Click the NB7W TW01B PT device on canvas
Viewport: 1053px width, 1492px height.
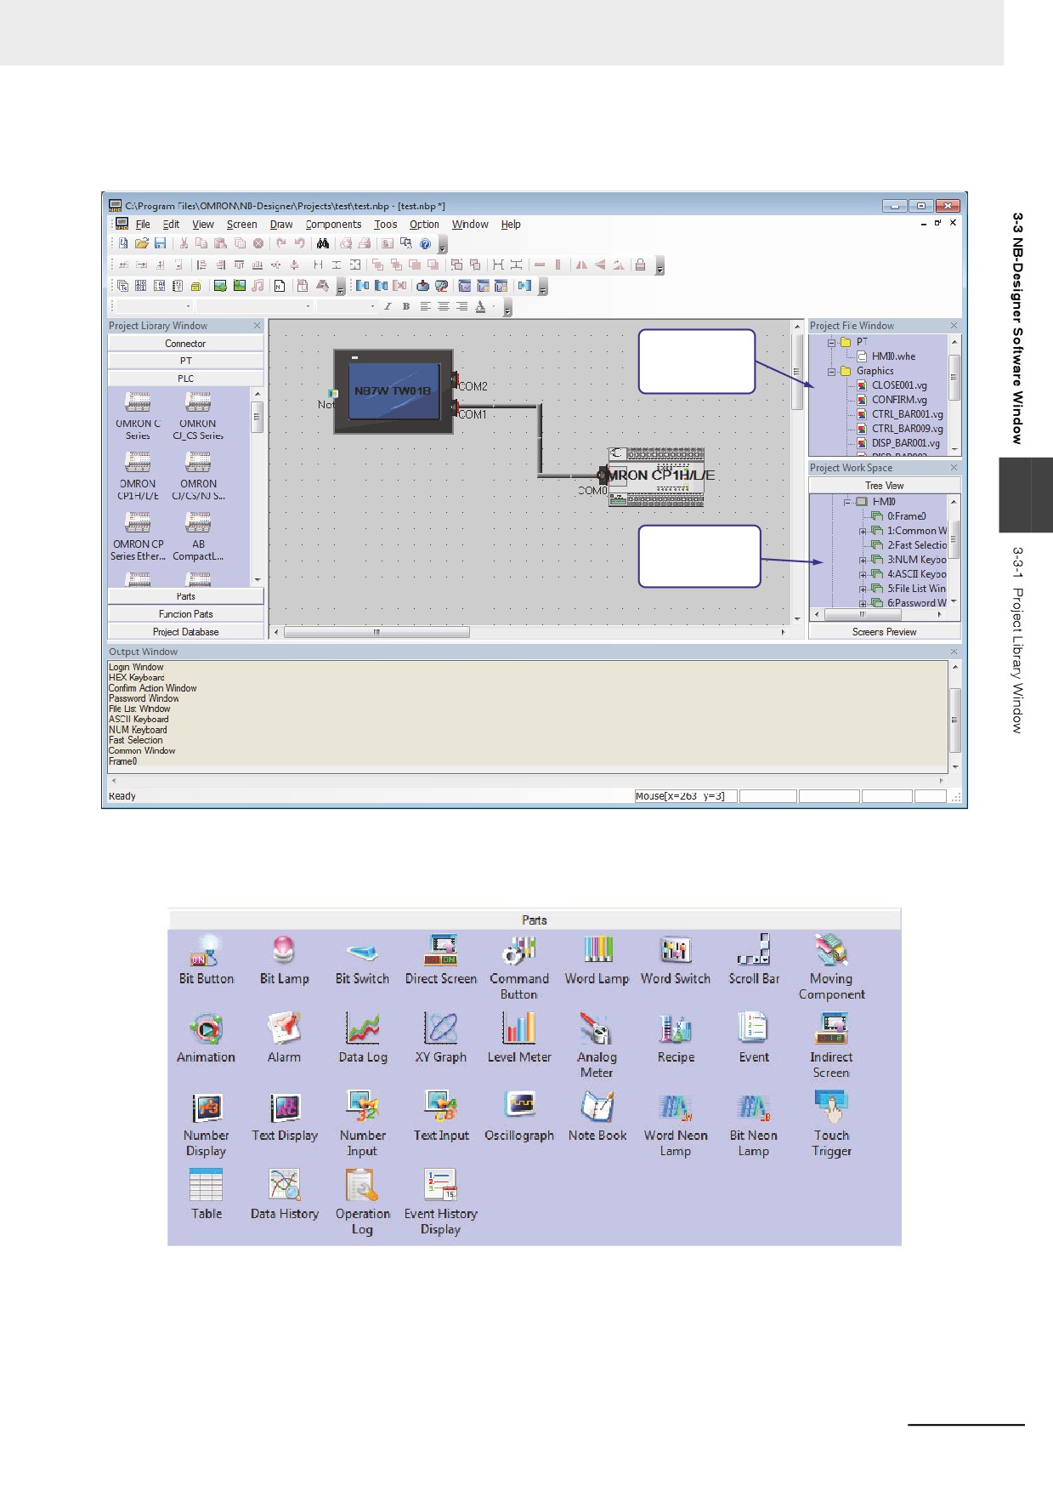[x=393, y=391]
